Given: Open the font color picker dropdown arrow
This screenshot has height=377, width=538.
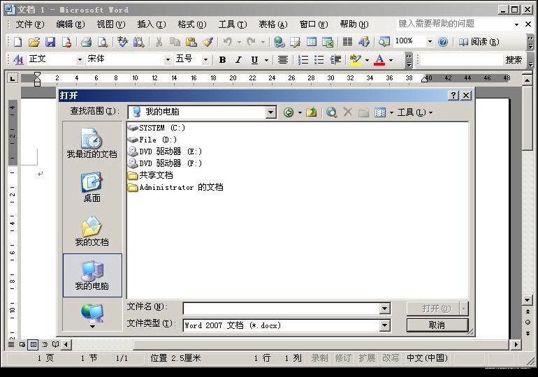Looking at the screenshot, I should click(x=391, y=60).
